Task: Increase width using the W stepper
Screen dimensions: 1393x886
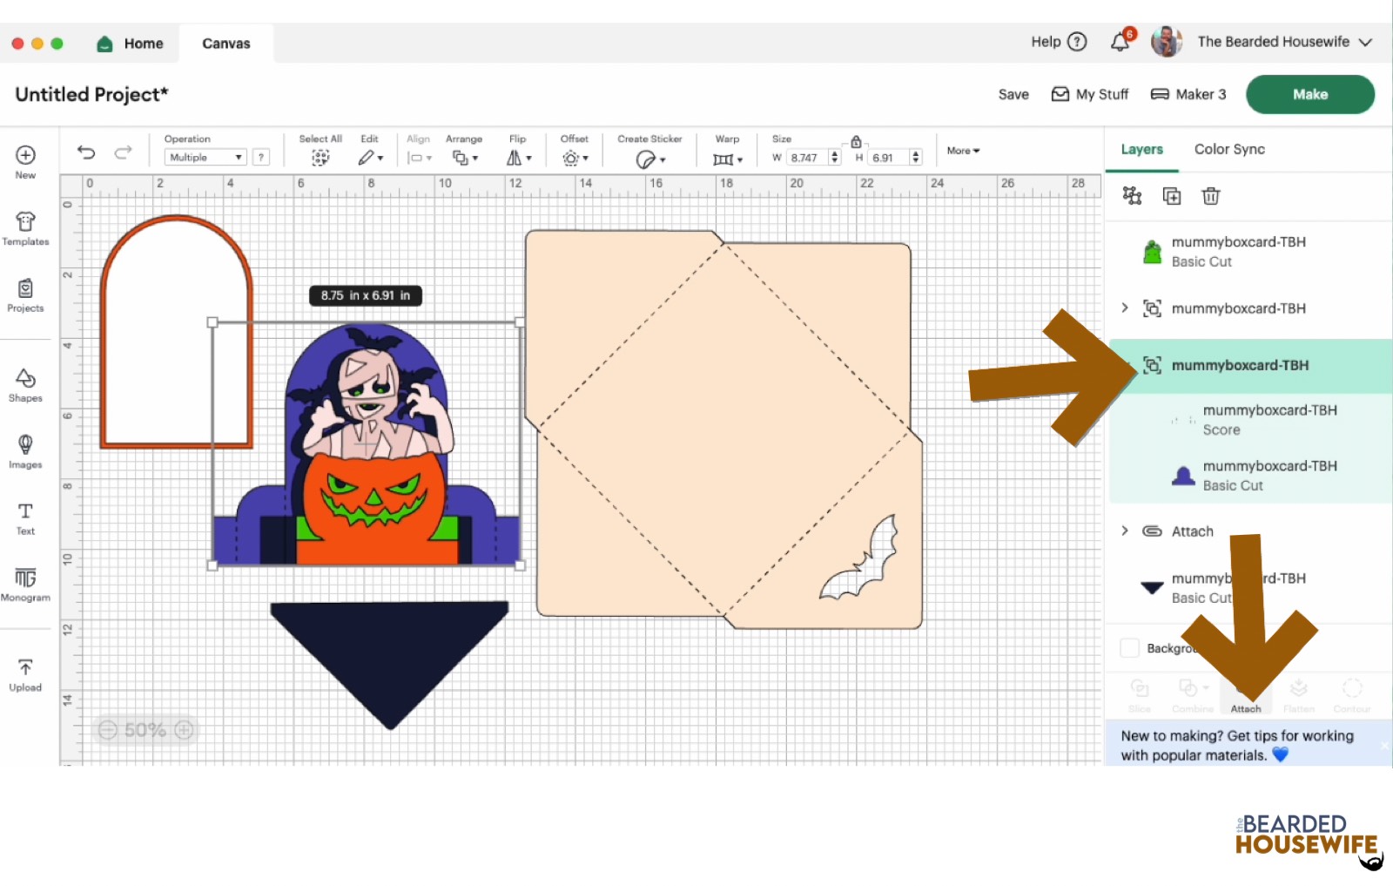Action: [x=835, y=153]
